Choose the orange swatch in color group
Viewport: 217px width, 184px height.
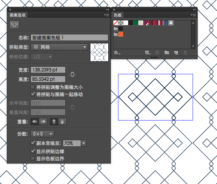121,34
